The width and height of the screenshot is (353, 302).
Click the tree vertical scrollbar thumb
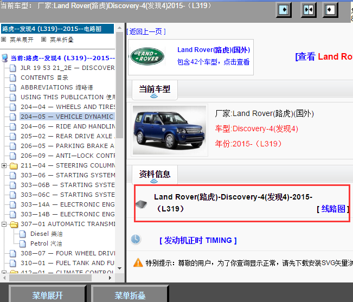click(x=119, y=85)
